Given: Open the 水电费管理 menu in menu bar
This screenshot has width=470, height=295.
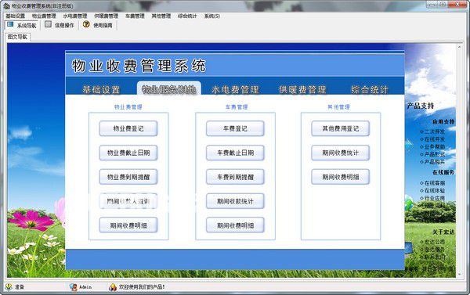Looking at the screenshot, I should click(x=75, y=16).
